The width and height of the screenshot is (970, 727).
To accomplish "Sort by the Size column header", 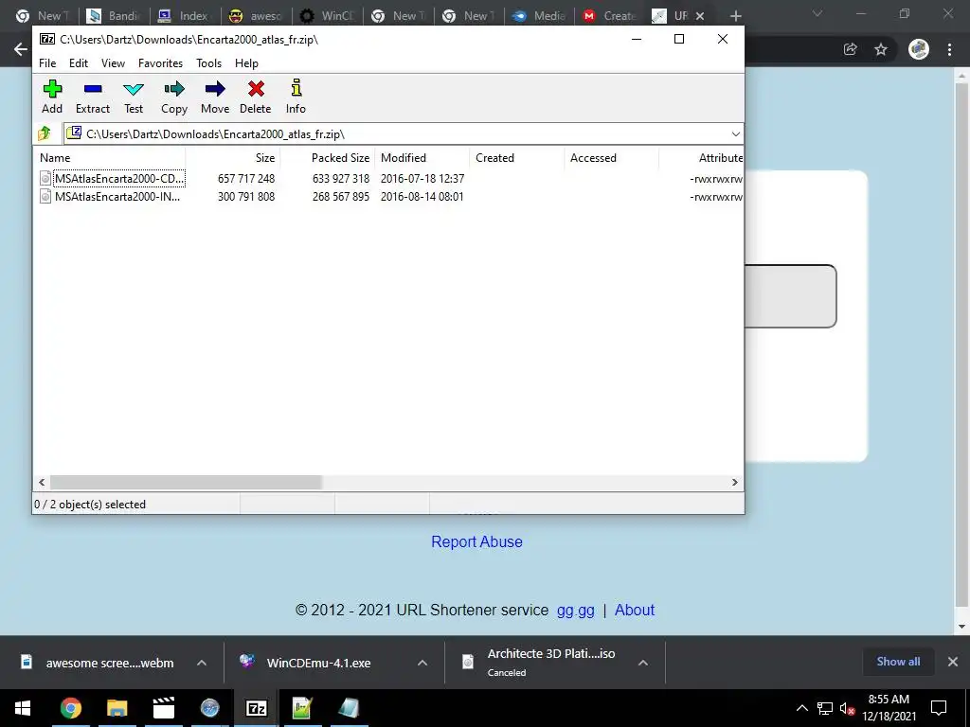I will tap(233, 158).
